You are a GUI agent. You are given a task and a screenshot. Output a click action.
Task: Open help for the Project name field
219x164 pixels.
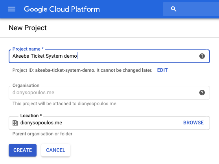pyautogui.click(x=202, y=56)
